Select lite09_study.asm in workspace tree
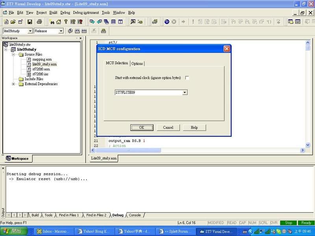Viewport: 315px width, 236px height. coord(44,64)
